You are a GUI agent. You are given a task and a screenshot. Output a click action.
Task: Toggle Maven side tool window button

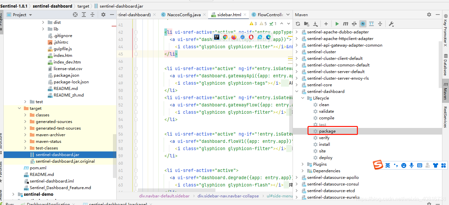[446, 91]
